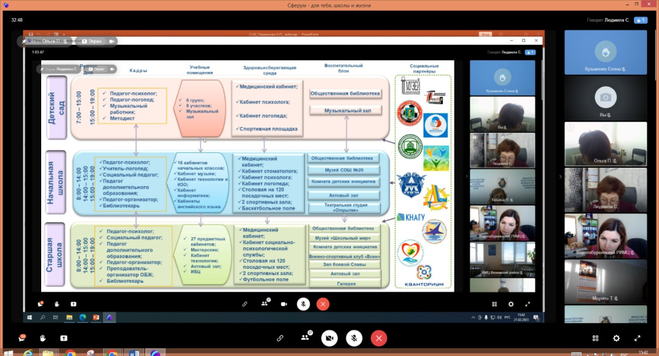Open chat in the main call toolbar
Screen dimensions: 659x356
[23, 337]
